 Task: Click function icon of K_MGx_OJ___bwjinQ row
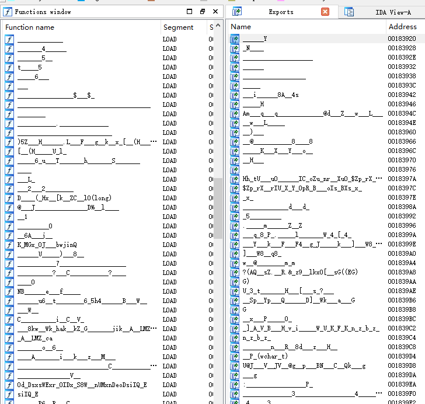pos(9,245)
